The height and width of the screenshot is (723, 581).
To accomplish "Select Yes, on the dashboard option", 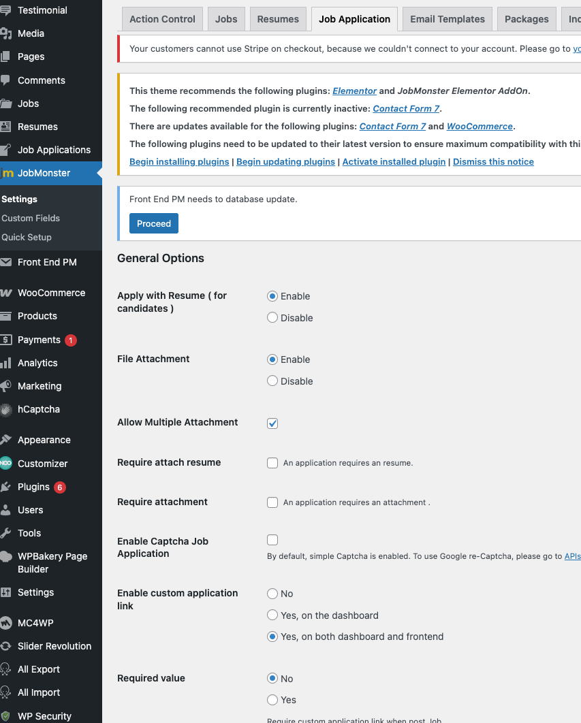I will pos(272,615).
